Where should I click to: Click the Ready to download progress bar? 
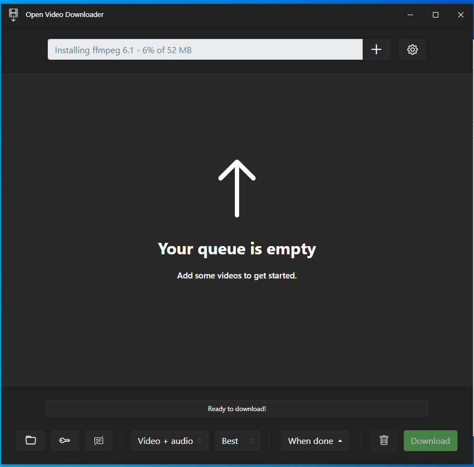pyautogui.click(x=236, y=408)
